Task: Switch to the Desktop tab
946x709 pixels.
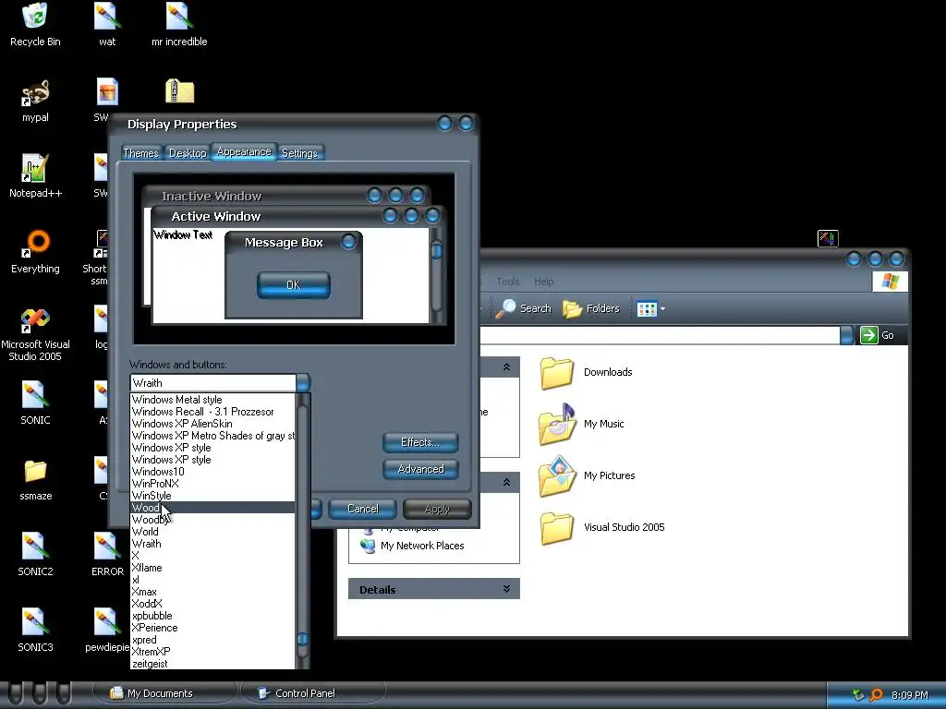Action: [x=188, y=153]
